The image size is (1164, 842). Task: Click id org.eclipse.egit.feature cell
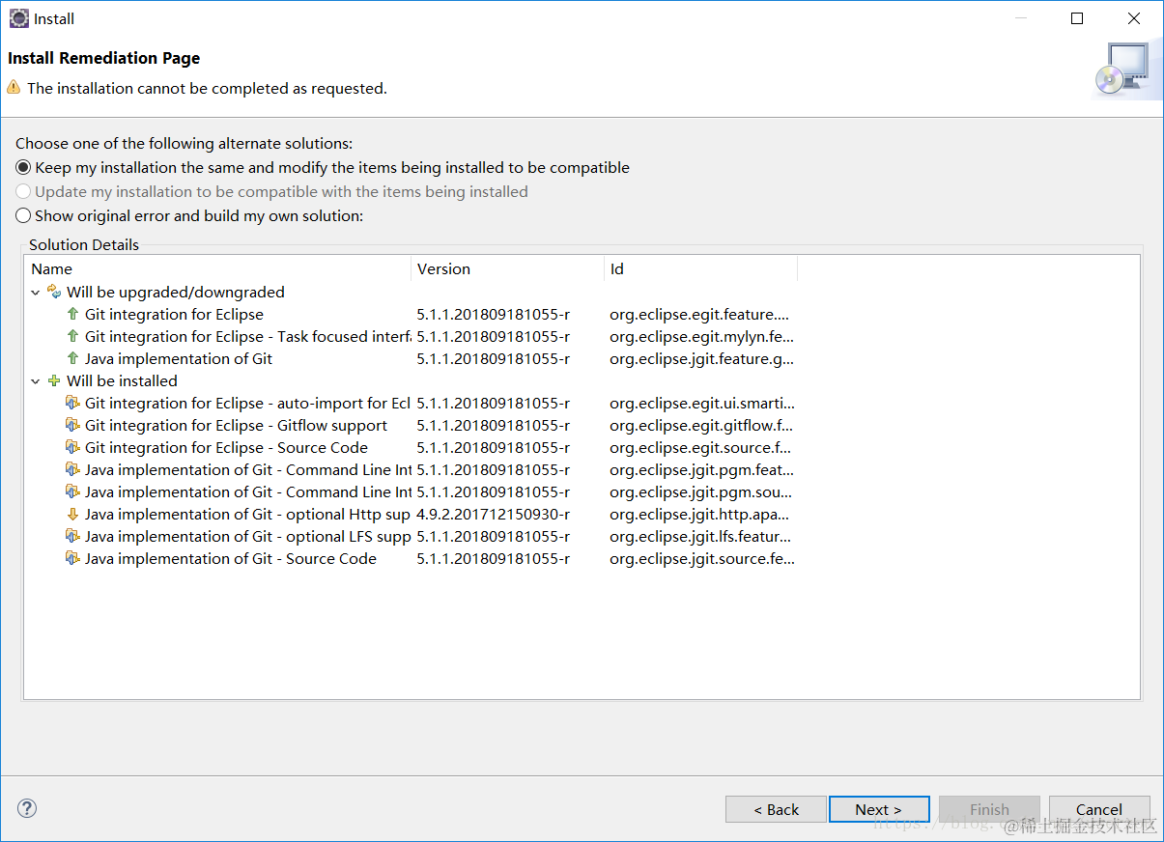coord(699,315)
